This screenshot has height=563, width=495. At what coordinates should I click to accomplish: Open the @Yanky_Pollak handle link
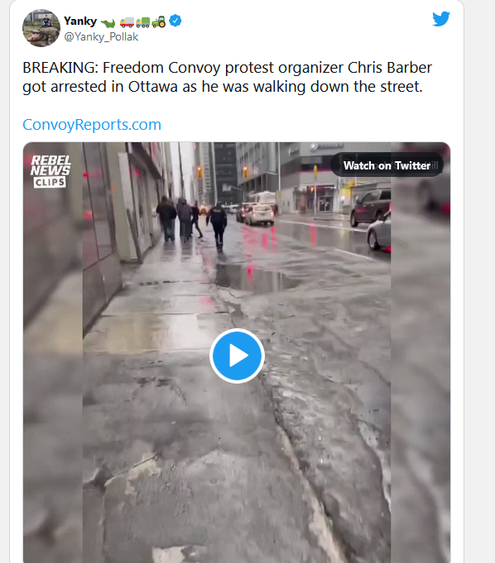[x=101, y=36]
